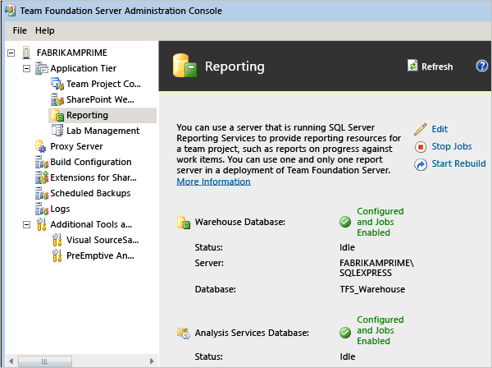
Task: Click the Scheduled Backups icon
Action: coord(41,193)
